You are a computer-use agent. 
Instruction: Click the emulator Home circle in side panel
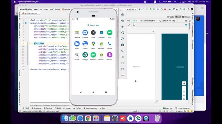pos(122,63)
